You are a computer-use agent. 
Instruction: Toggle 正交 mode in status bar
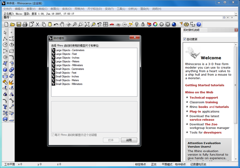click(x=154, y=164)
